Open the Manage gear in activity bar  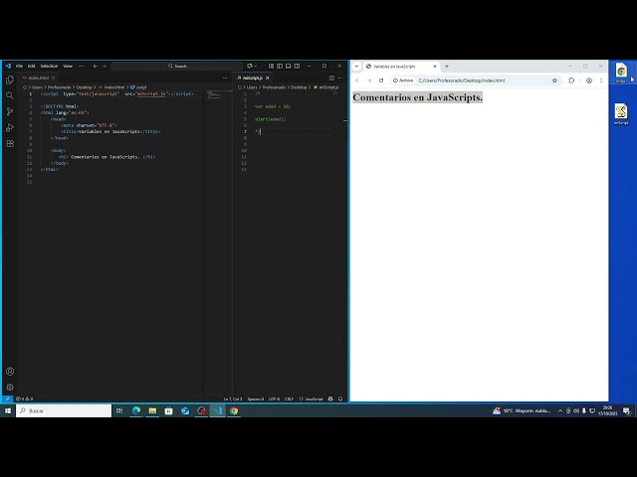[x=10, y=387]
